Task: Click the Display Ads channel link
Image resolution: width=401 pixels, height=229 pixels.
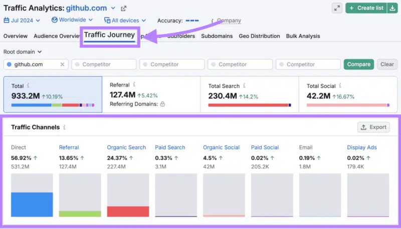Action: click(361, 147)
